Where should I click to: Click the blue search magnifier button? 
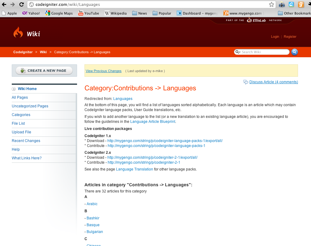[x=295, y=52]
